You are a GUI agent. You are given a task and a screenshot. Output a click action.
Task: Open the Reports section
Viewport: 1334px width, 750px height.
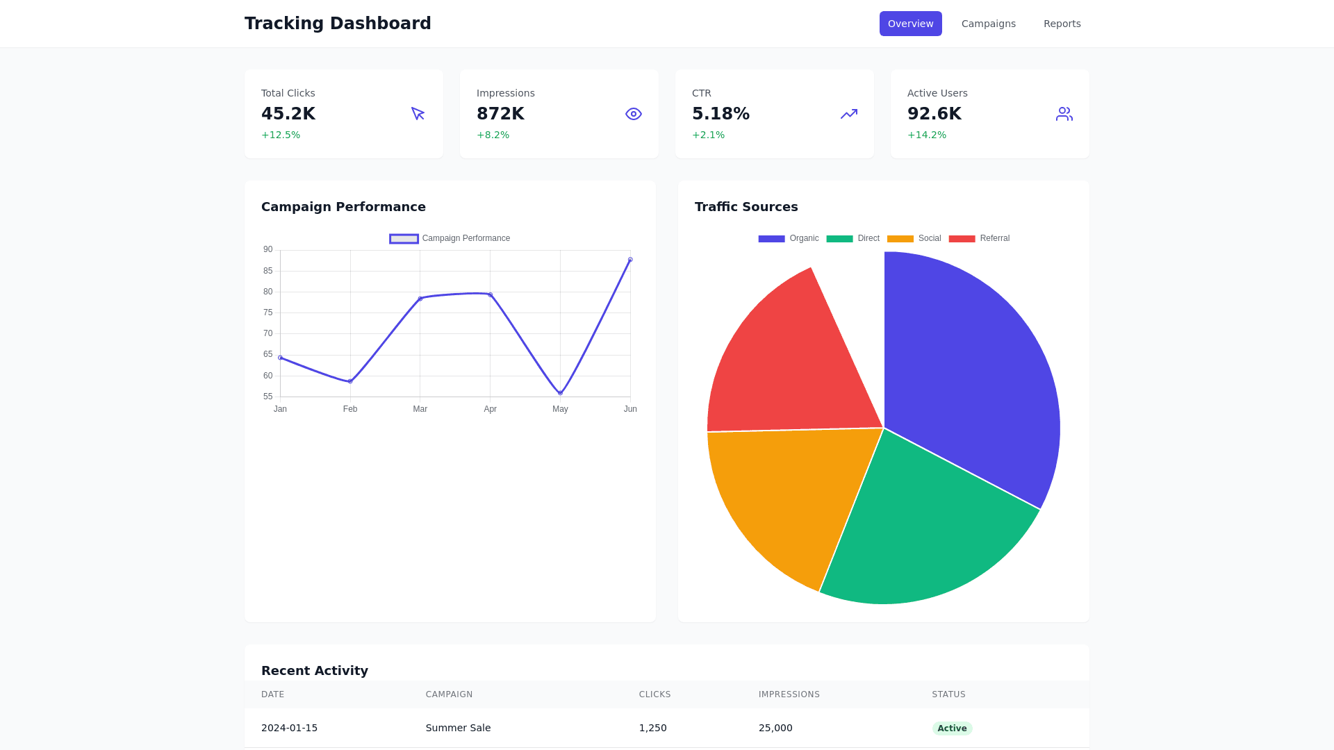(1062, 23)
